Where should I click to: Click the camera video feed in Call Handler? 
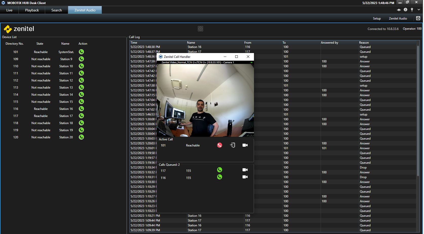[205, 100]
